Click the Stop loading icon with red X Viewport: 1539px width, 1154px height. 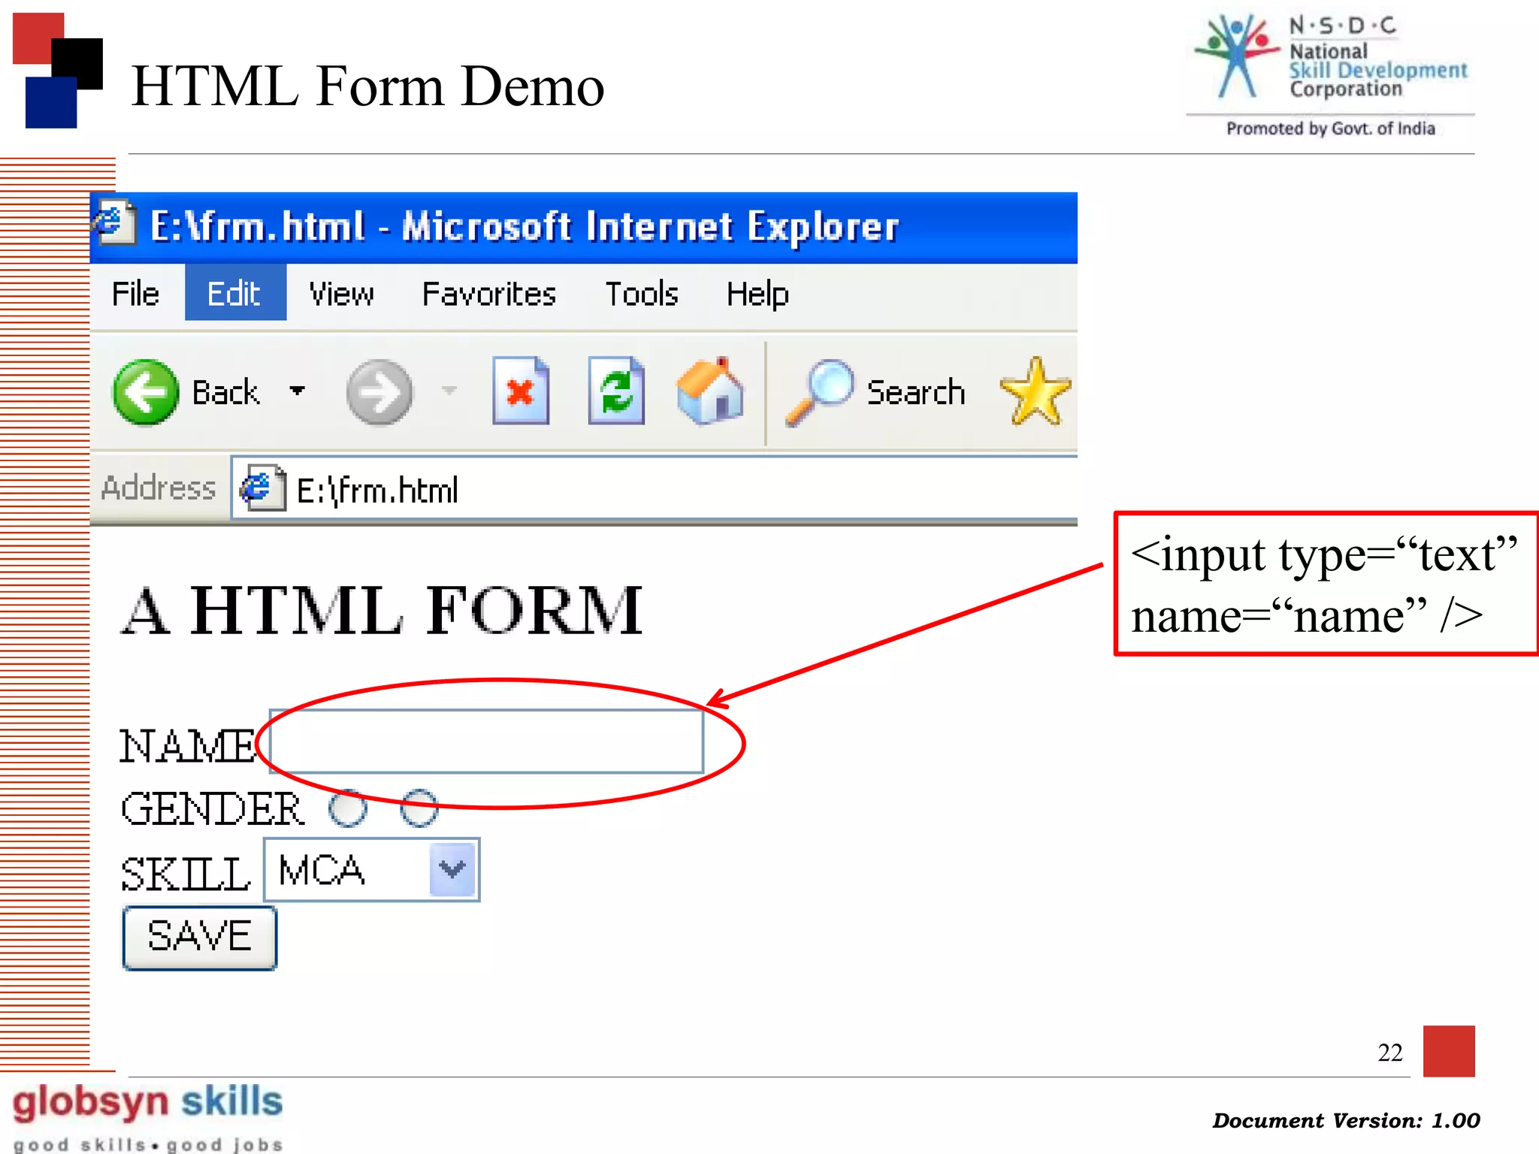tap(521, 391)
